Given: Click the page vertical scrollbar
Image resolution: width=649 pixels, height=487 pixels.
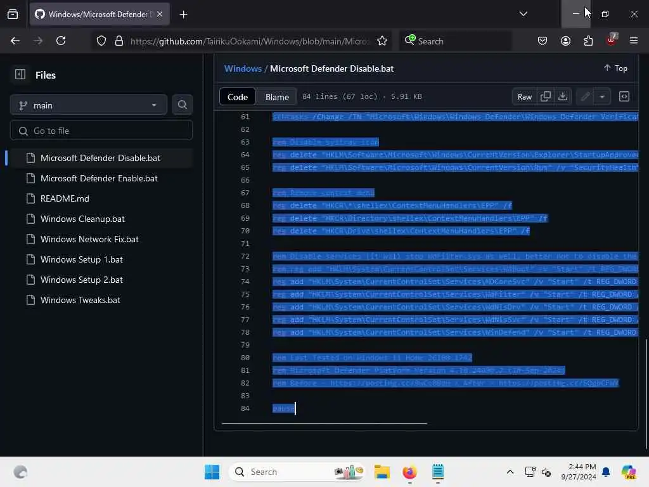Looking at the screenshot, I should click(646, 393).
